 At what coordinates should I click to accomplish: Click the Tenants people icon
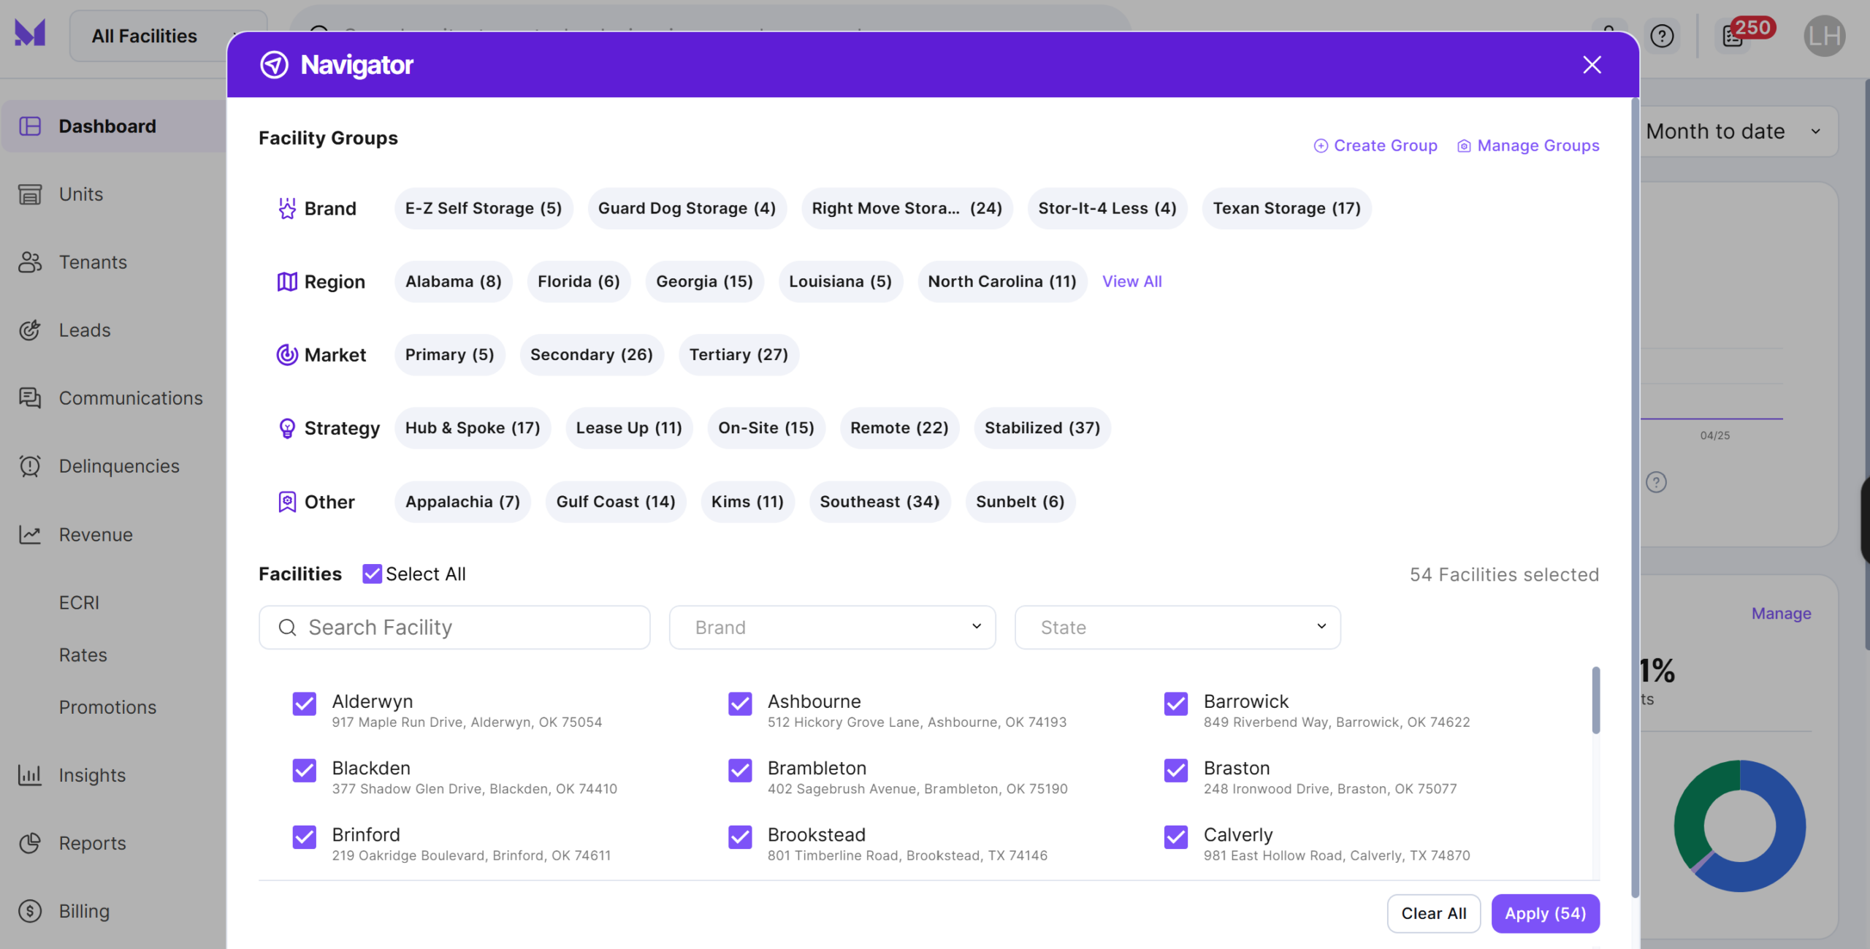[30, 262]
